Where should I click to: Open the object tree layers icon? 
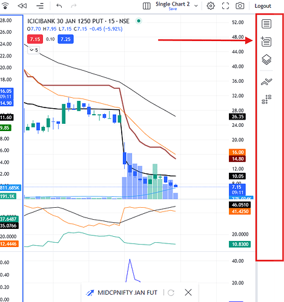pos(266,60)
